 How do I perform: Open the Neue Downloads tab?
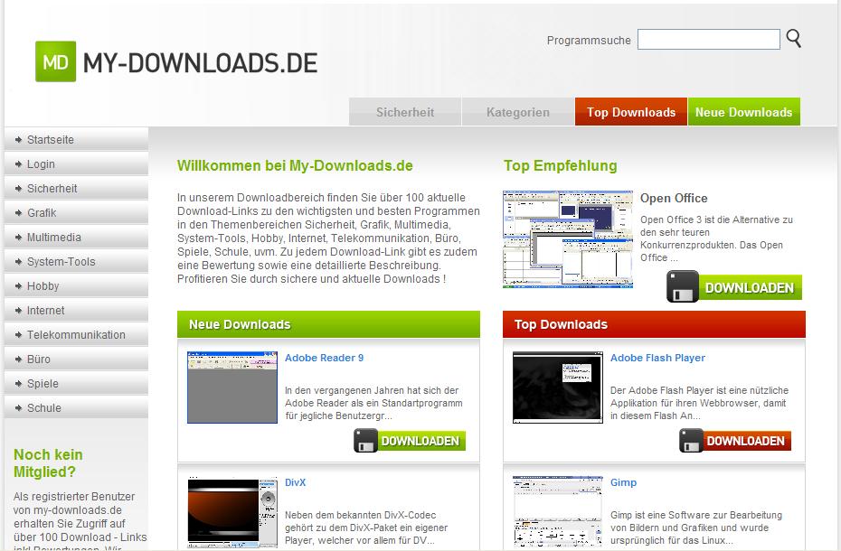(743, 112)
